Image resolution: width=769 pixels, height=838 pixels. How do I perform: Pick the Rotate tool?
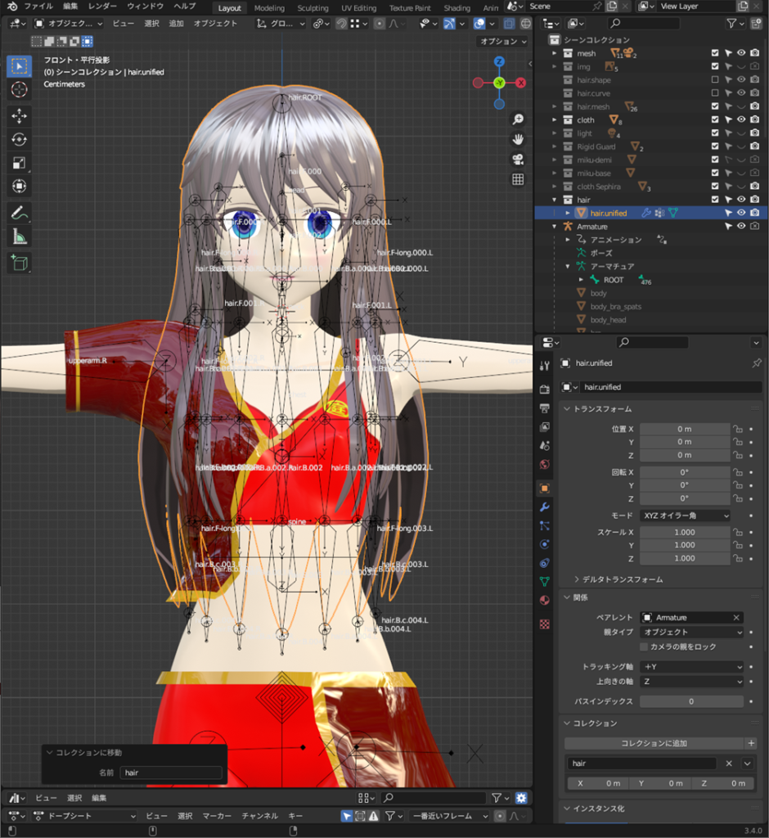pyautogui.click(x=20, y=139)
